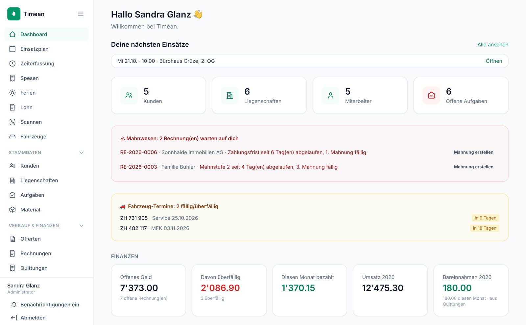
Task: Open the Offenes Geld finance card
Action: (x=148, y=290)
